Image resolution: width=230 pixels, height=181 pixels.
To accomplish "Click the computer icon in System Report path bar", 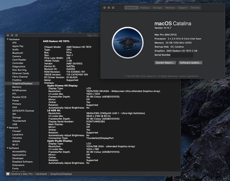I will [x=8, y=174].
